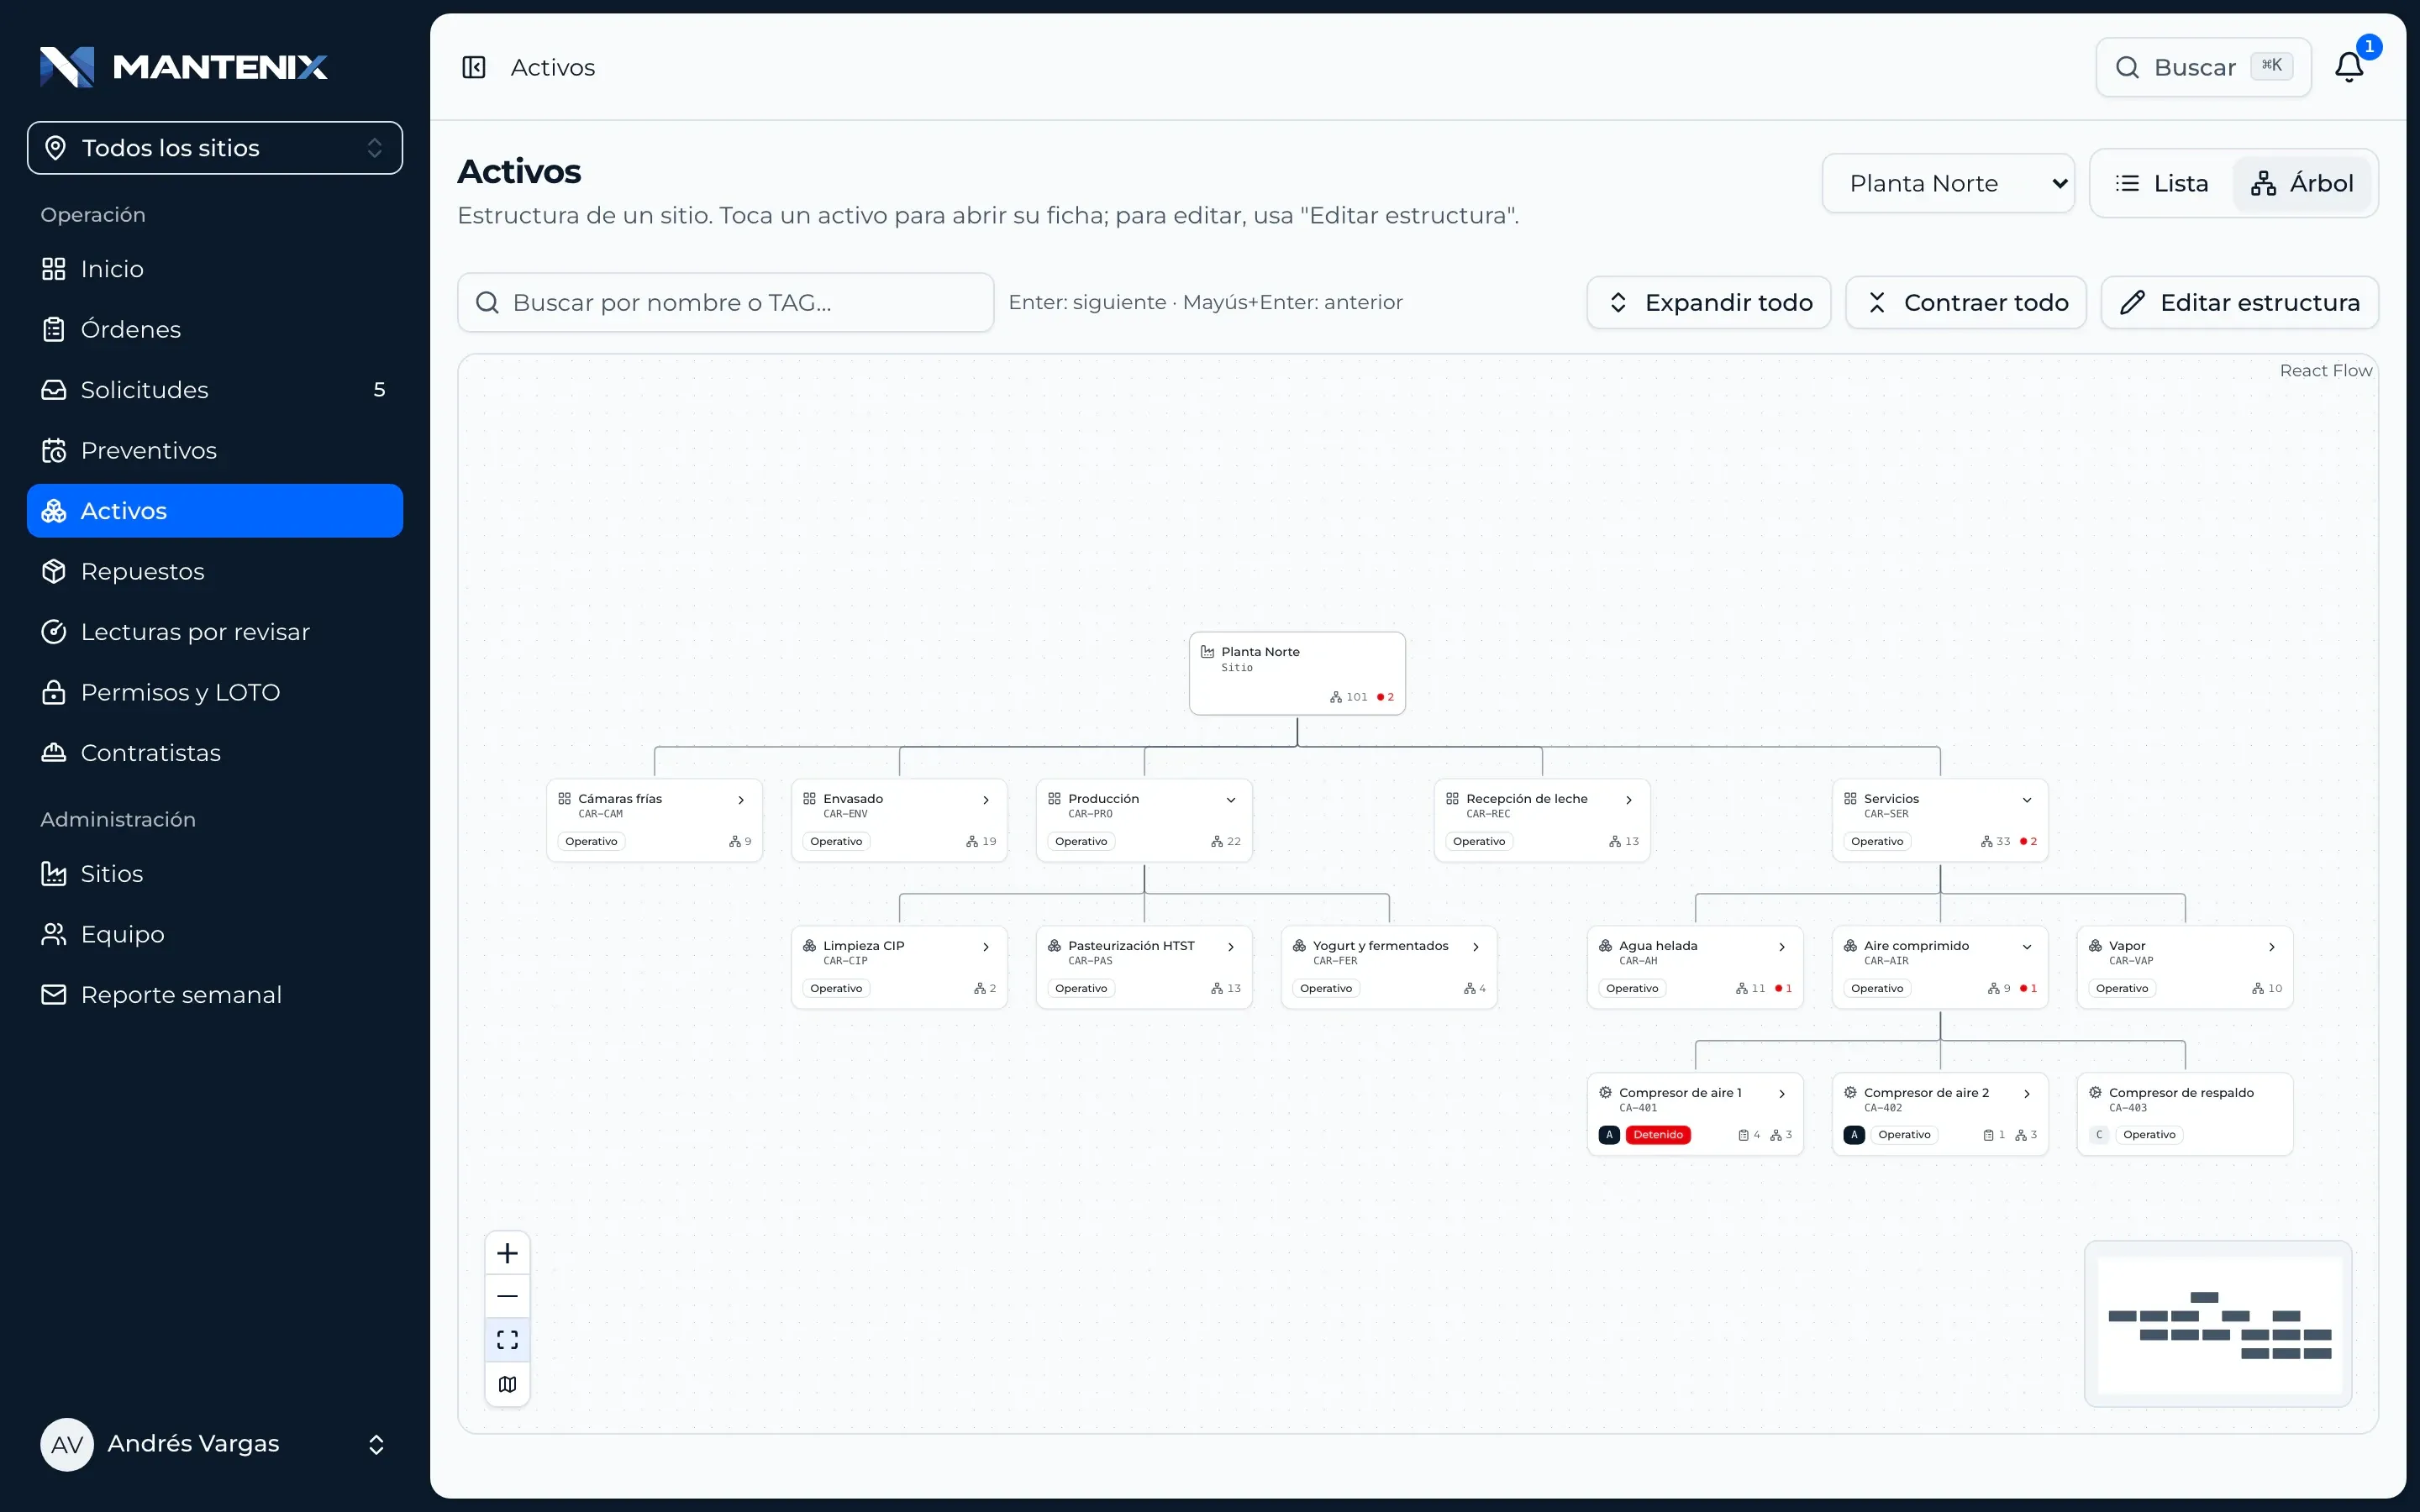2420x1512 pixels.
Task: Click the Reporte semanal mail icon
Action: 54,995
